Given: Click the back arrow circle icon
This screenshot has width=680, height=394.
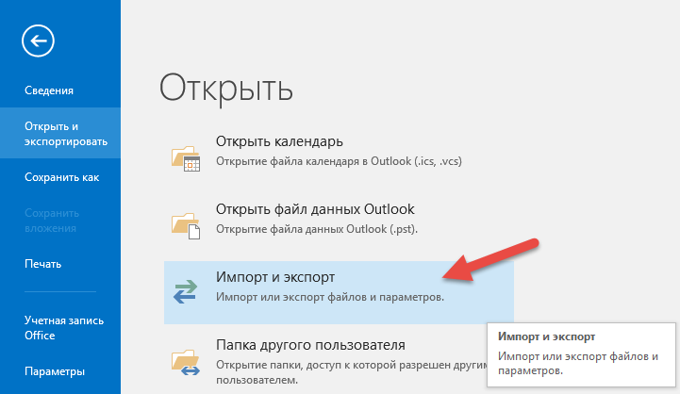Looking at the screenshot, I should tap(38, 41).
